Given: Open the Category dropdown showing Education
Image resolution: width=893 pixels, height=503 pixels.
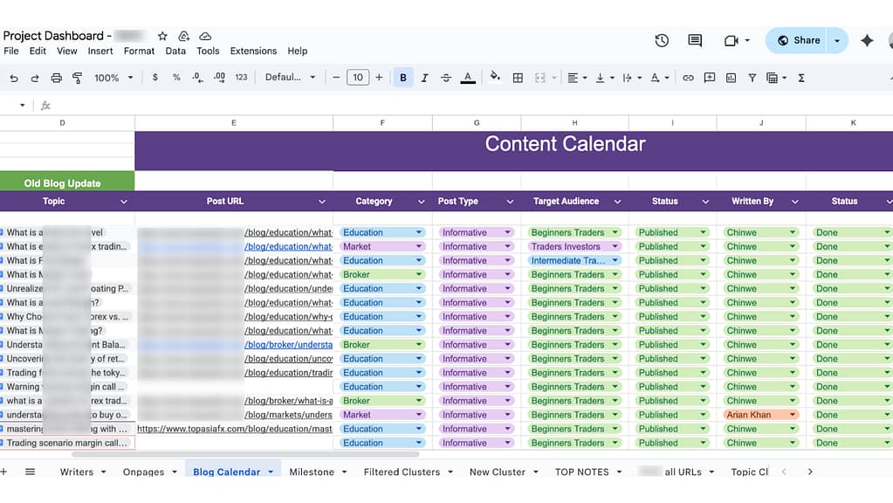Looking at the screenshot, I should click(420, 231).
